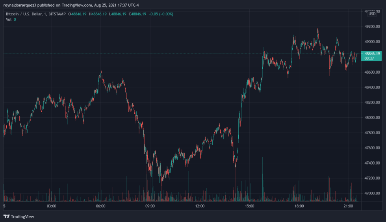The height and width of the screenshot is (222, 386).
Task: Click the close value C48846.19
Action: tap(137, 14)
